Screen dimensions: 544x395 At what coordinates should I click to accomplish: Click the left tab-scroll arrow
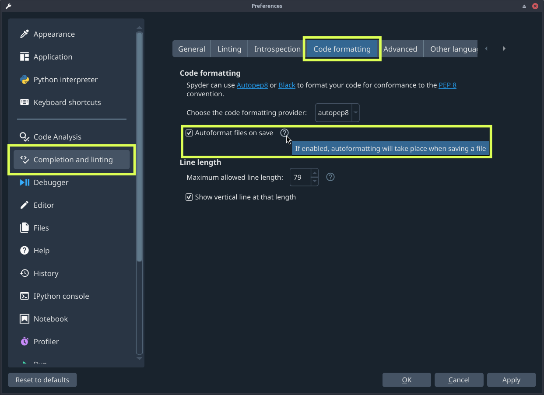(486, 49)
